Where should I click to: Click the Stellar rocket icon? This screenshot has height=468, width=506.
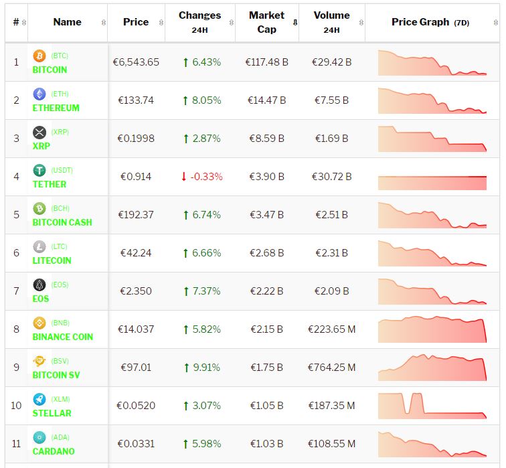[39, 399]
